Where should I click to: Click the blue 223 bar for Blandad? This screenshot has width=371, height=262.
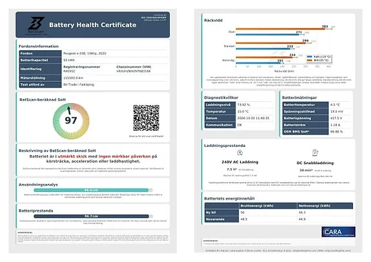pos(263,49)
